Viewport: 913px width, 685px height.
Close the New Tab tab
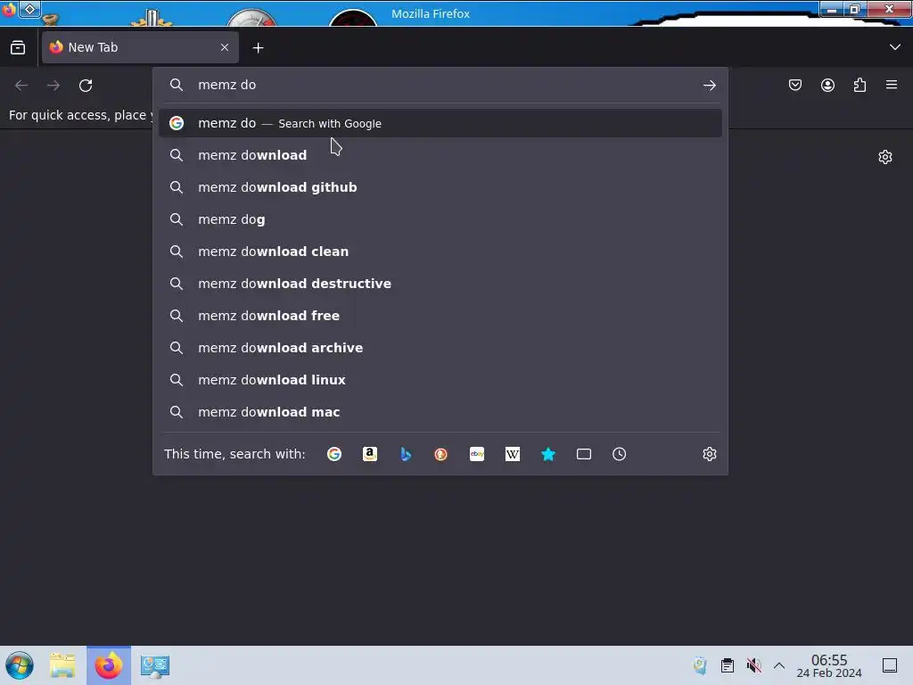[x=225, y=47]
